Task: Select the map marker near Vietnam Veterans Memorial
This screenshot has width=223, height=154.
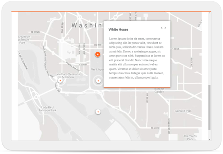Action: point(60,81)
